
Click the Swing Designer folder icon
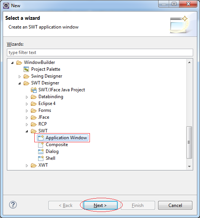click(x=26, y=76)
